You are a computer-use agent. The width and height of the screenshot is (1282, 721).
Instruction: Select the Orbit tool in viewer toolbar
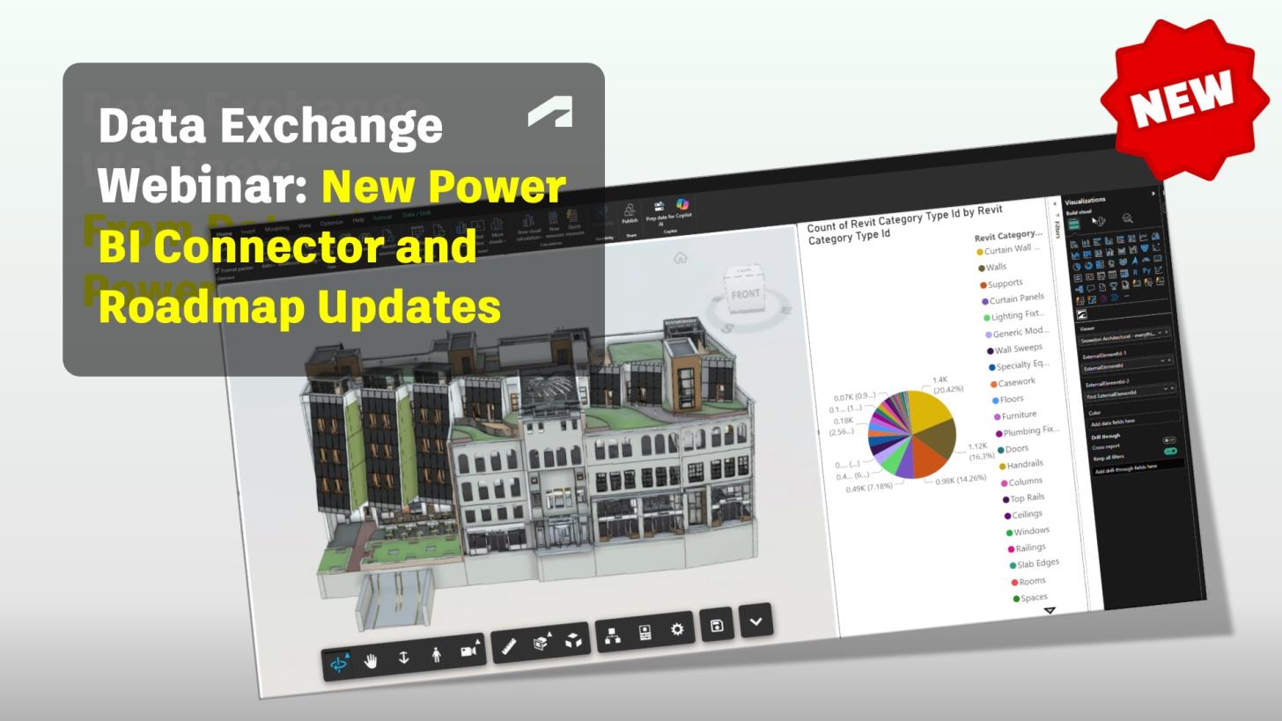pos(339,664)
